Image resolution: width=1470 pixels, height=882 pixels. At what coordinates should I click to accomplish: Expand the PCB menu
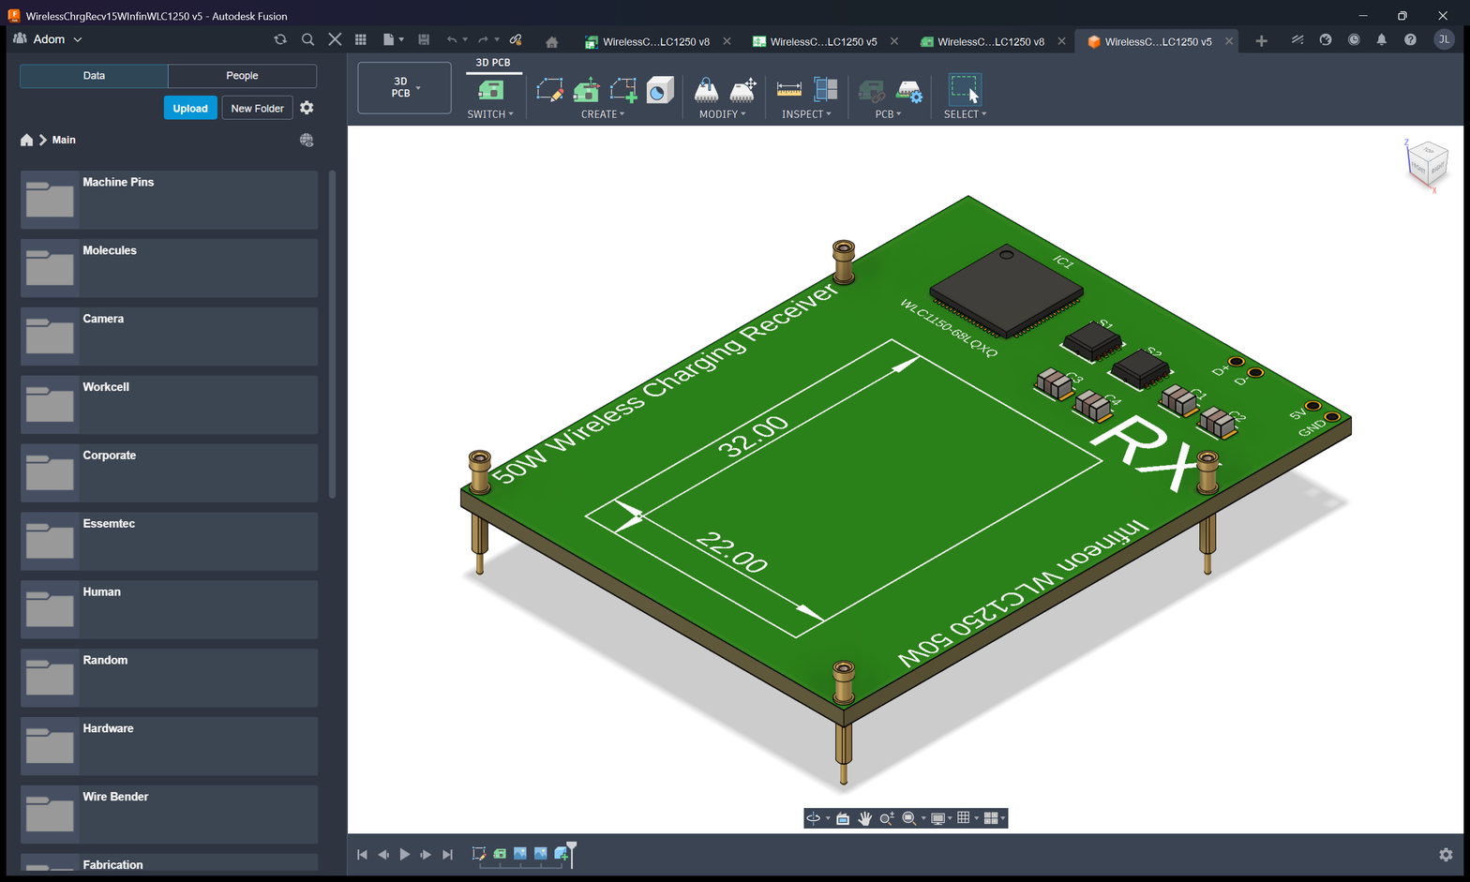888,114
